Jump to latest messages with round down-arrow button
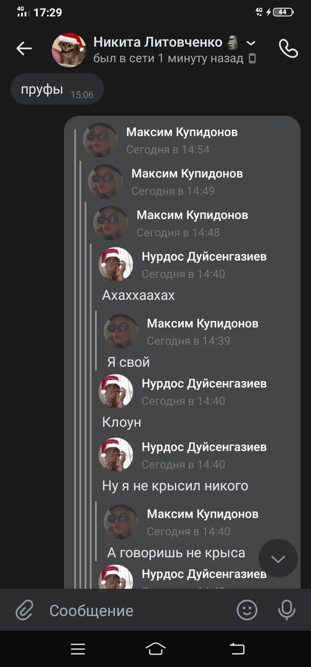Screen dimensions: 311x667 (x=278, y=558)
